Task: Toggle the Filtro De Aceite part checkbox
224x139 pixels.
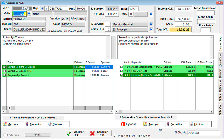Action: click(x=121, y=71)
